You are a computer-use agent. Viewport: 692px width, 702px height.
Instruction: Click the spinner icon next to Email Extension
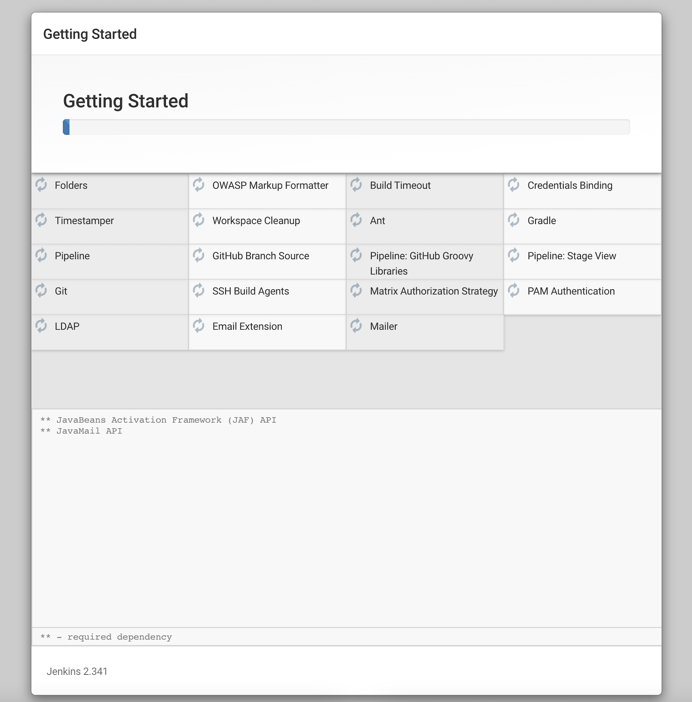(199, 326)
